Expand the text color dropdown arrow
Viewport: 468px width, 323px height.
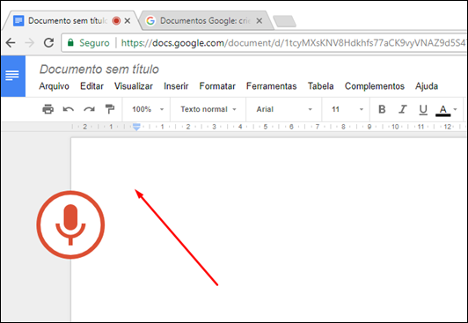point(455,109)
